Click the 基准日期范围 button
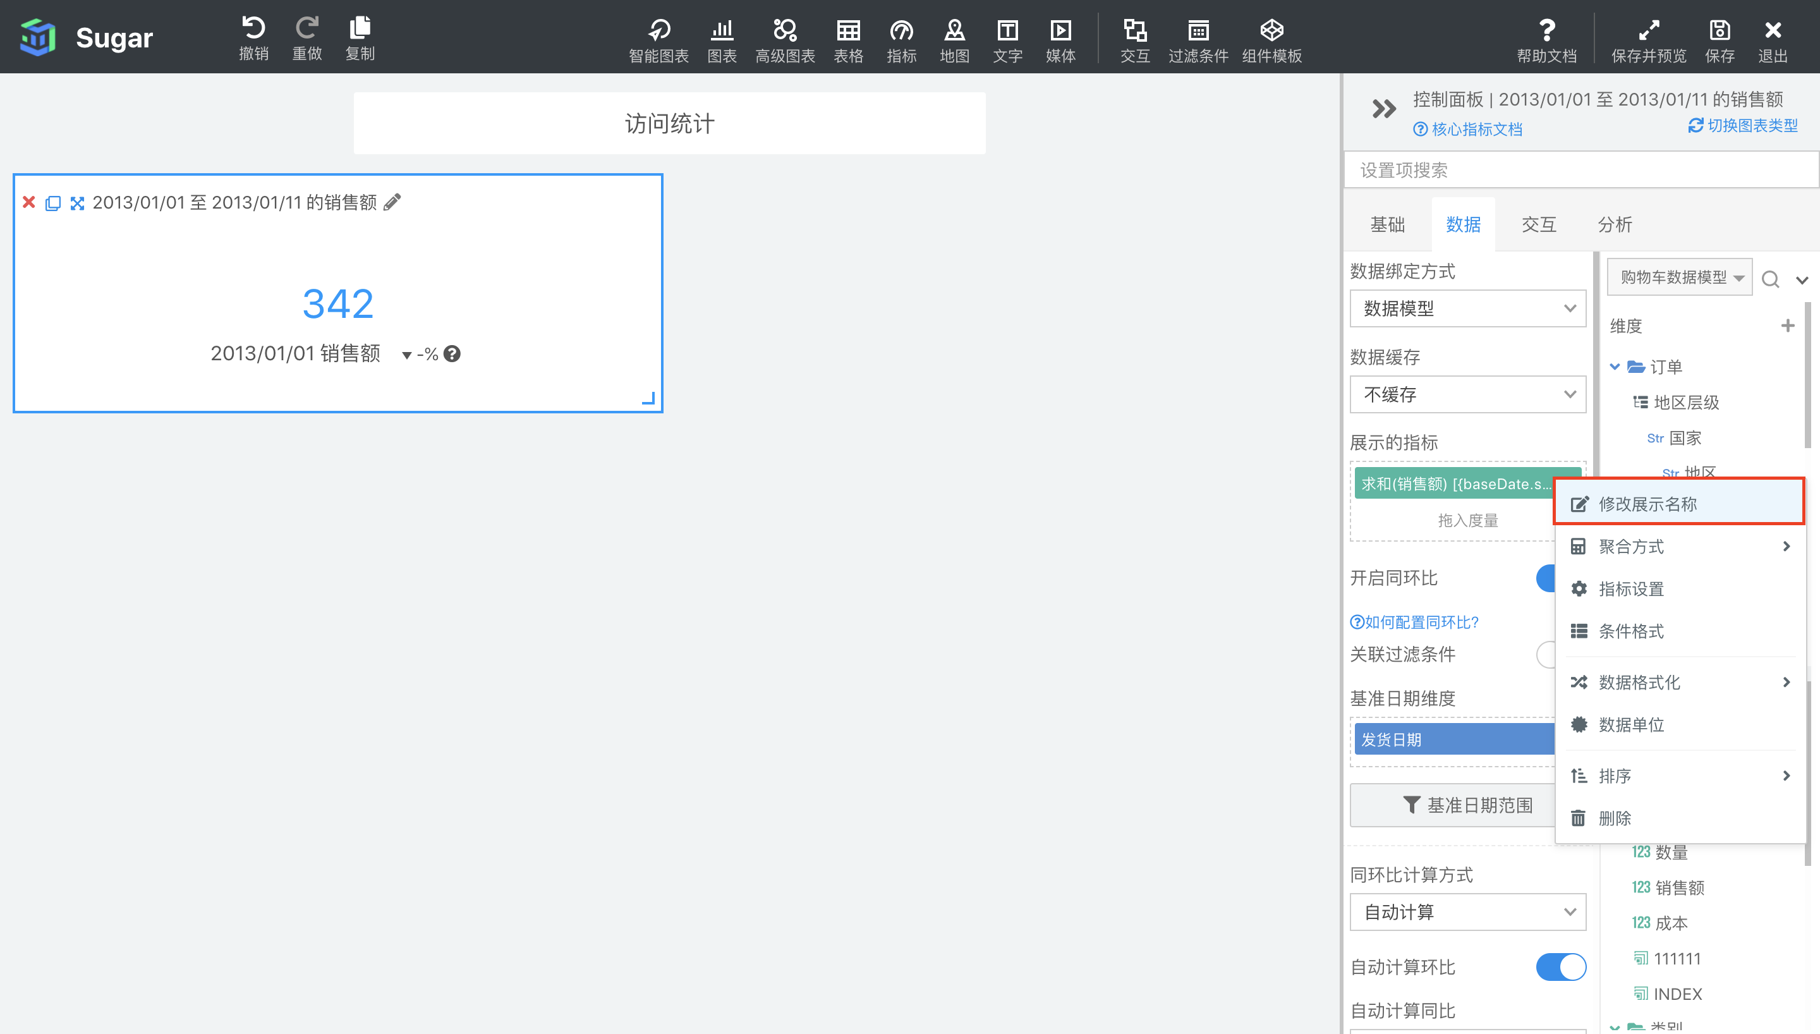The image size is (1820, 1034). point(1452,805)
